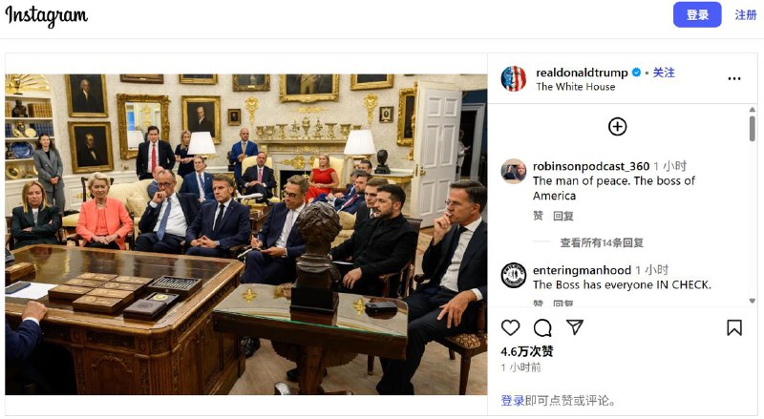Open The White House location link
Image resolution: width=764 pixels, height=419 pixels.
coord(576,87)
